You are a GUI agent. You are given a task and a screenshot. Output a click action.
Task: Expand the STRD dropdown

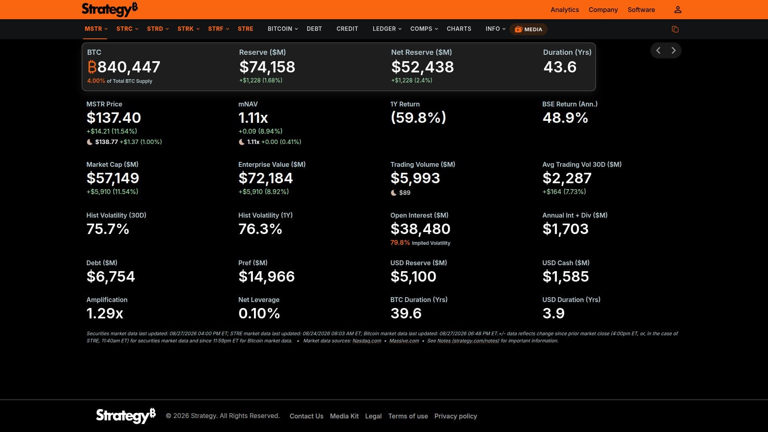tap(158, 29)
